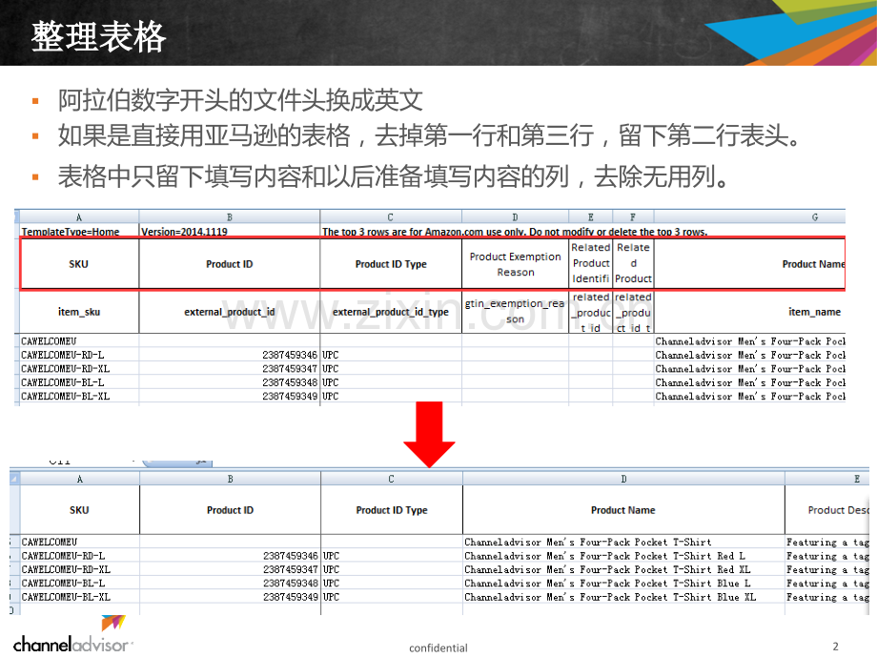Click Product ID header cell in lower spreadsheet
The width and height of the screenshot is (877, 658).
230,510
